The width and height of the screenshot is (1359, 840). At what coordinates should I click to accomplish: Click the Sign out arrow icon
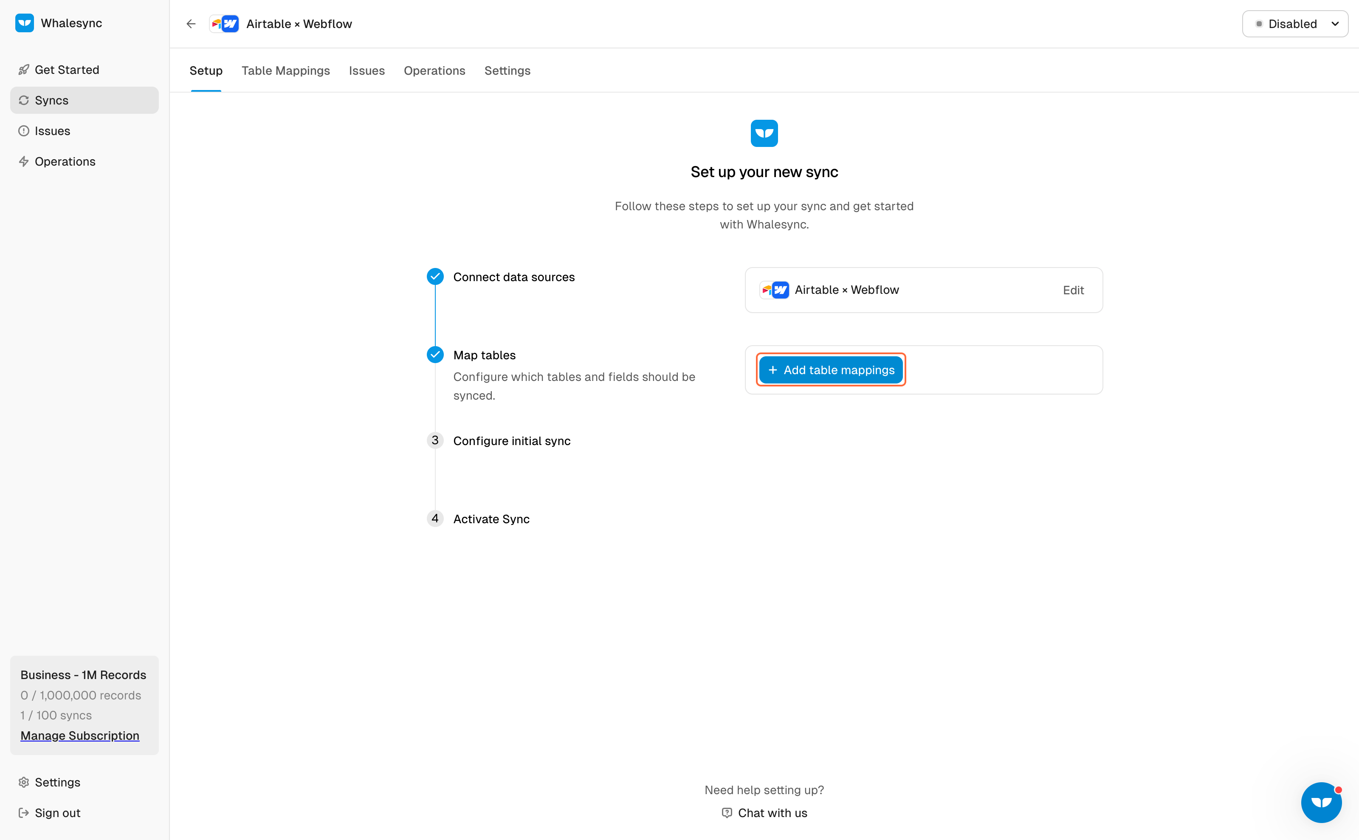tap(23, 813)
